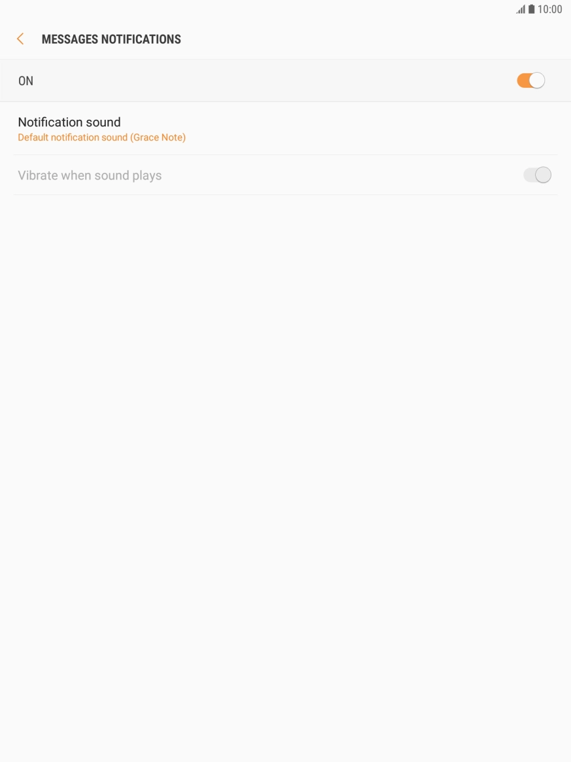Go back using the orange arrow
Viewport: 571px width, 762px height.
(x=20, y=39)
